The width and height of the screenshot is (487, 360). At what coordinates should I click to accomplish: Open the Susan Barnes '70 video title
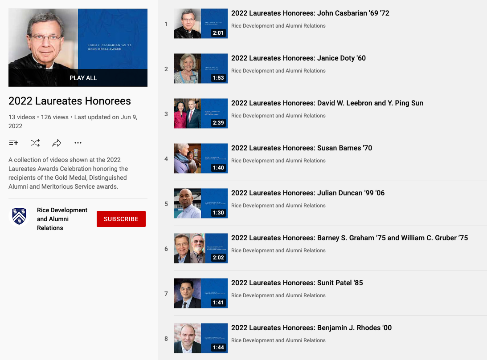(302, 148)
